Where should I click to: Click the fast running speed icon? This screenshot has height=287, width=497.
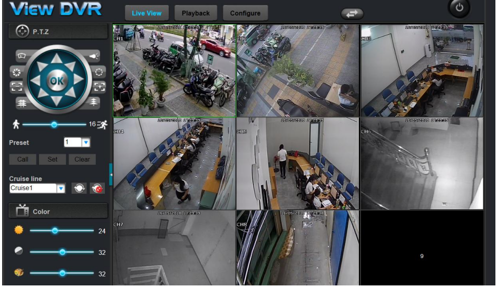(102, 124)
